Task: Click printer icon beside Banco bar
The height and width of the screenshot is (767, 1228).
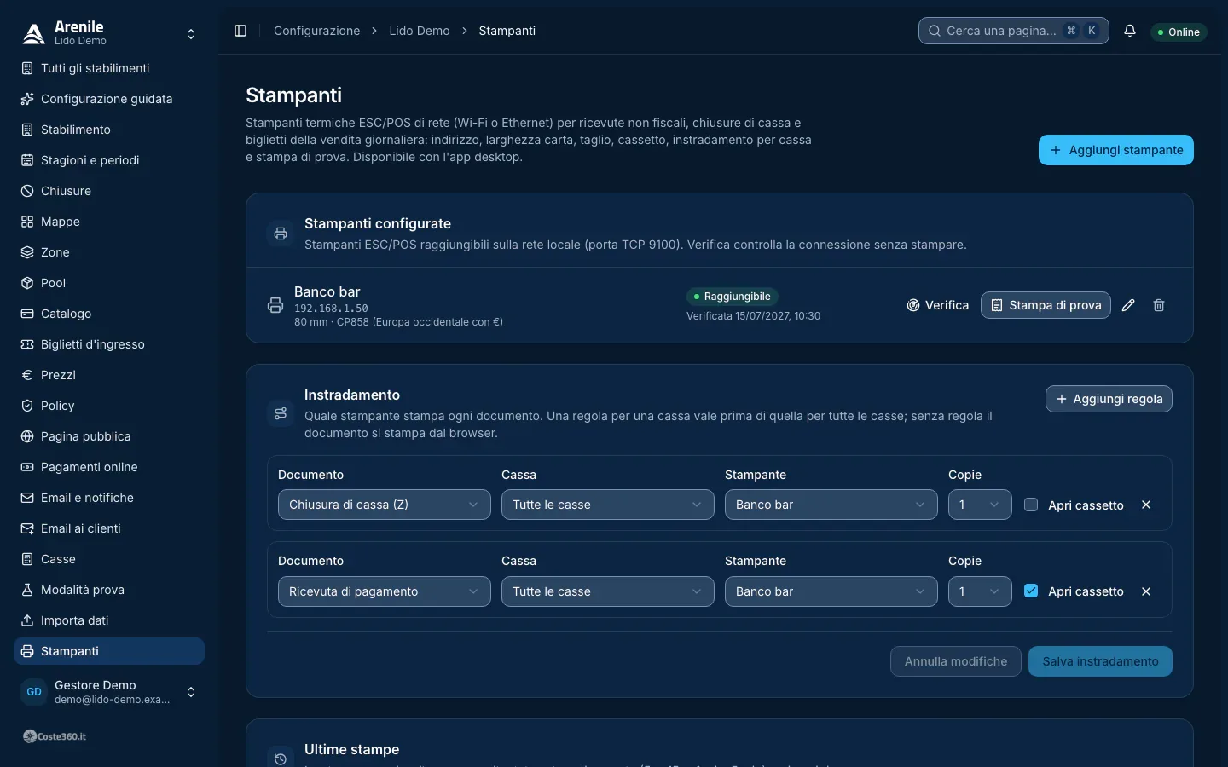Action: coord(275,305)
